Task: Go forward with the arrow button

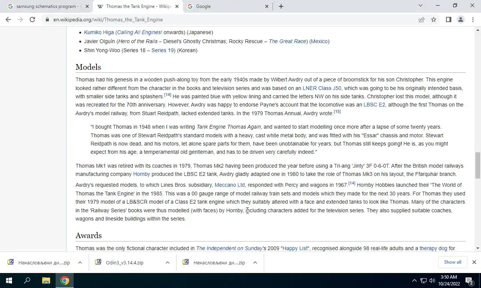Action: coord(20,19)
